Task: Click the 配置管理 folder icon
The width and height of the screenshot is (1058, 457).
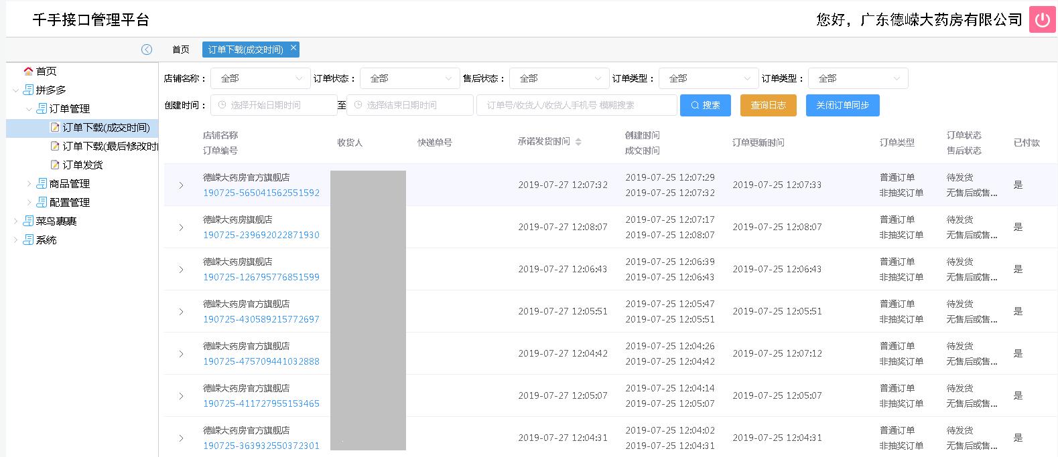Action: pos(42,202)
